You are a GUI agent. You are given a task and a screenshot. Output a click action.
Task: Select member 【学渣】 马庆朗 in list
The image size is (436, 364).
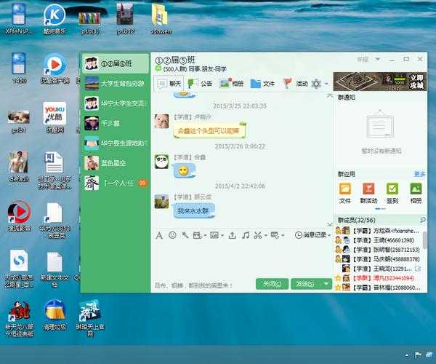tap(379, 259)
